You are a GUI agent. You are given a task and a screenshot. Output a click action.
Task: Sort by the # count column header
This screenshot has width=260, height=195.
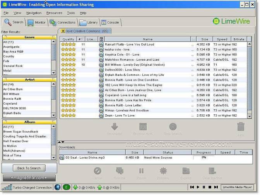point(81,39)
